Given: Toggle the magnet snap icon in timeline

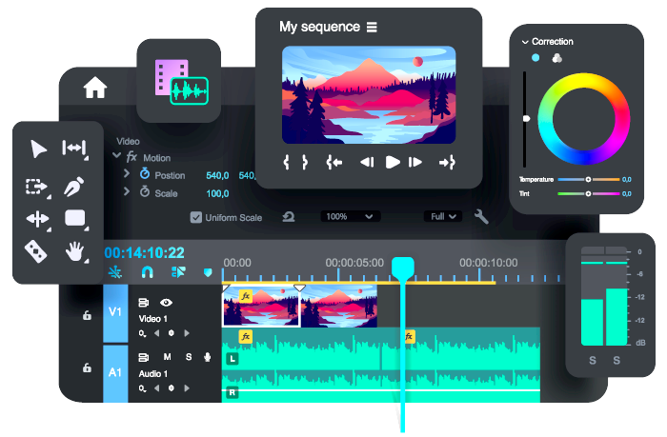Looking at the screenshot, I should click(x=147, y=271).
